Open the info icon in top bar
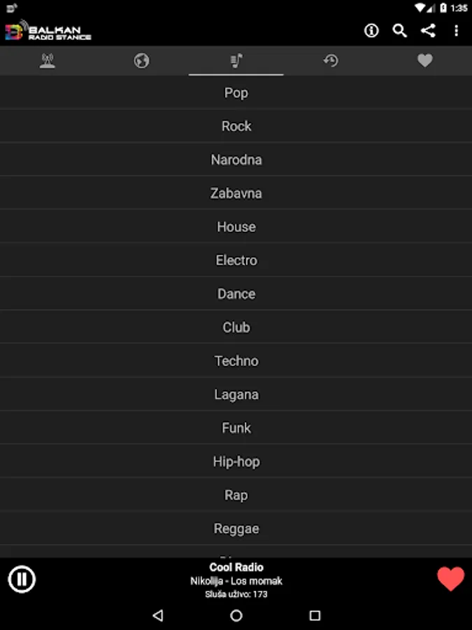Viewport: 472px width, 630px height. pyautogui.click(x=371, y=30)
